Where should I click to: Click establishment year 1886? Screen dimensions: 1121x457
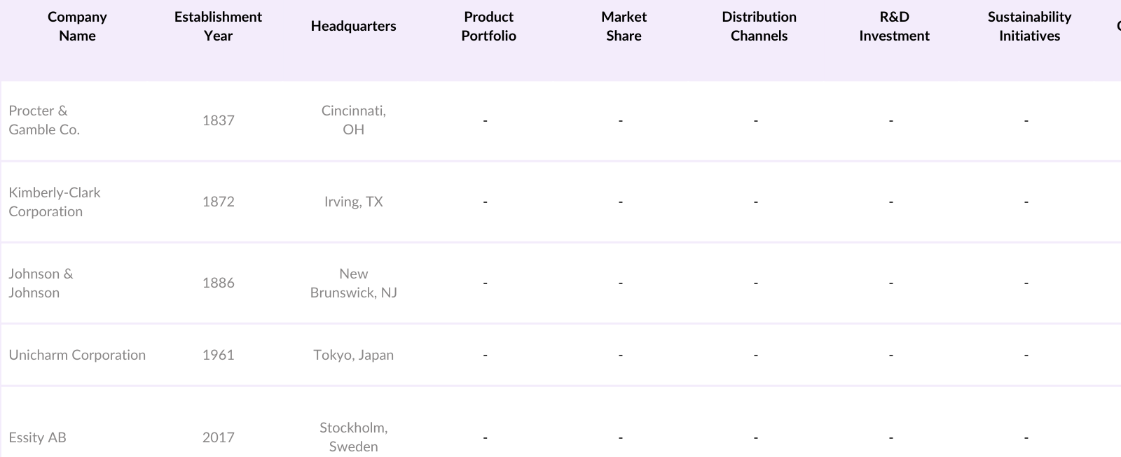[218, 283]
